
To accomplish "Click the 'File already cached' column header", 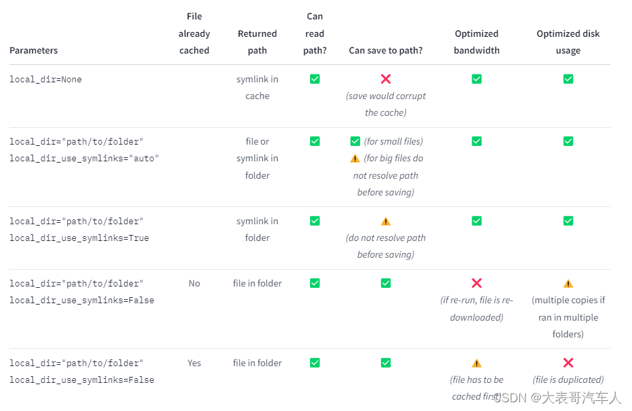I will coord(195,33).
